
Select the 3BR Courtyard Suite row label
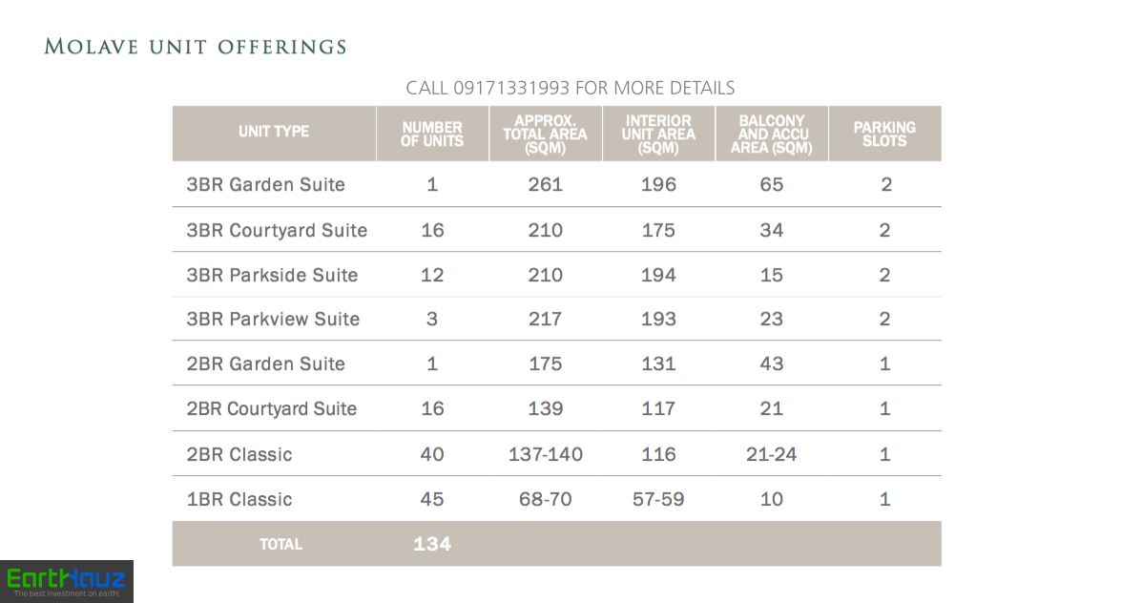(277, 231)
